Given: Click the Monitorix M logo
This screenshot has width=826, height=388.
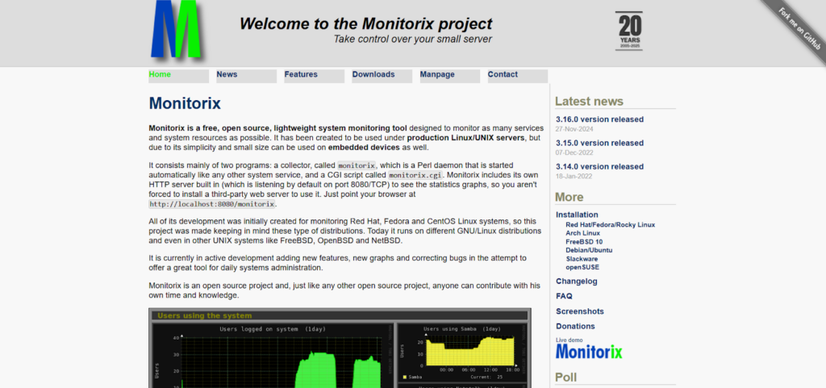Looking at the screenshot, I should point(177,30).
